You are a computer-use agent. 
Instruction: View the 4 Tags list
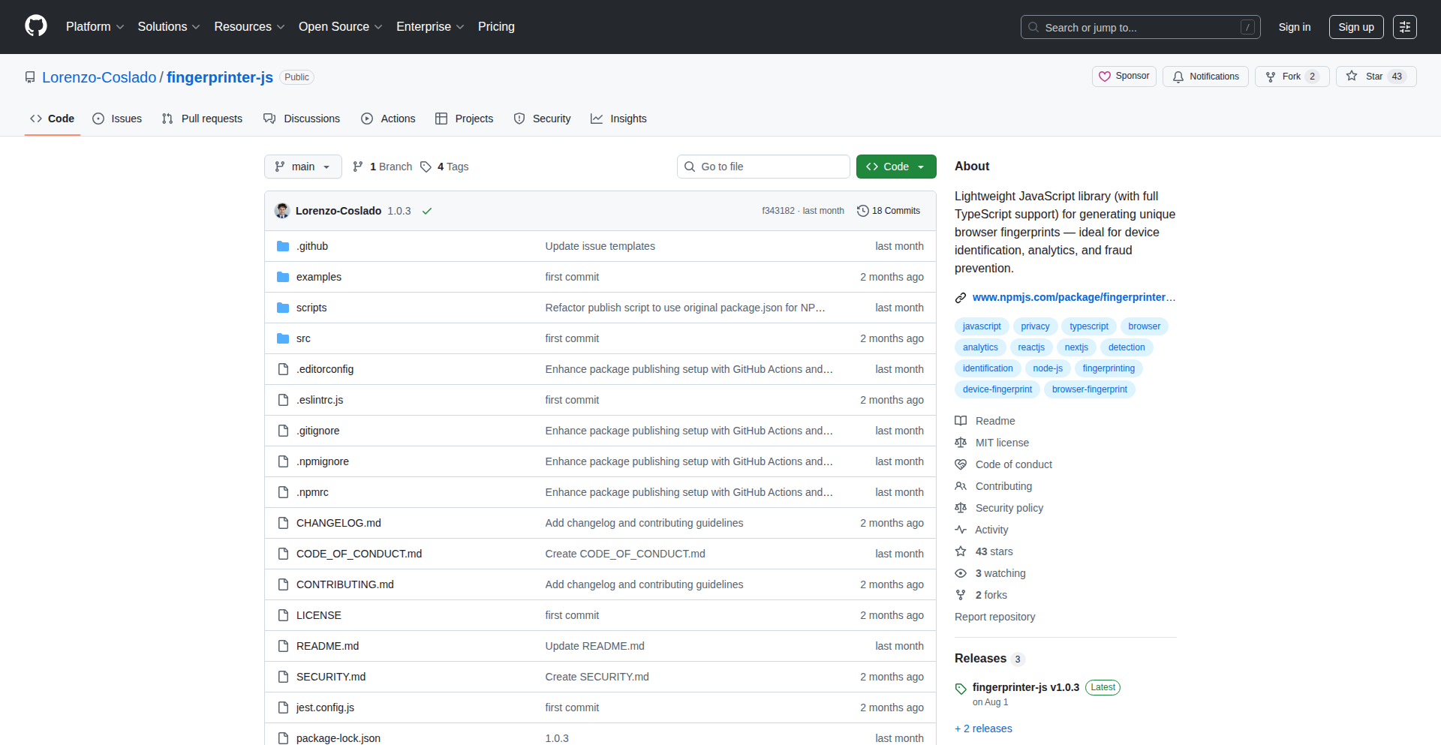click(x=444, y=167)
